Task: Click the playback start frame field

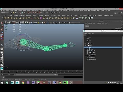Action: [10, 75]
